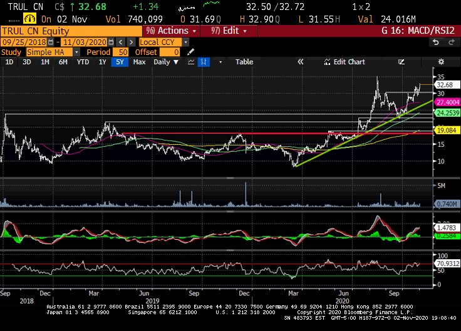
Task: Open the Simple MA study dropdown
Action: pyautogui.click(x=76, y=52)
